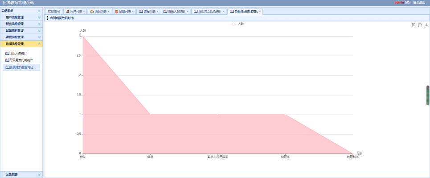Open 各班成员数目对比 from the sidebar
430x178 pixels.
pyautogui.click(x=21, y=67)
